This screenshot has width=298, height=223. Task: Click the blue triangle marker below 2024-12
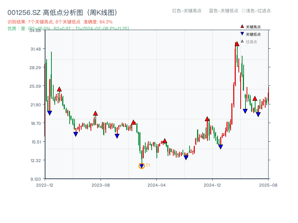221,147
